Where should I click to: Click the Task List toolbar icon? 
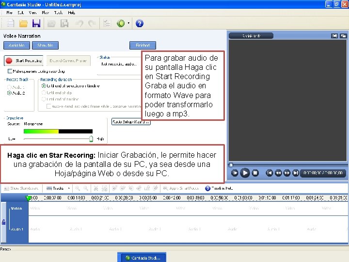pos(107,23)
